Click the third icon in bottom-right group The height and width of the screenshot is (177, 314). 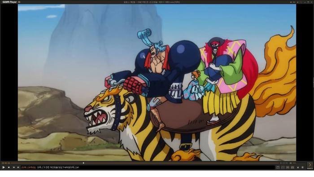click(288, 167)
